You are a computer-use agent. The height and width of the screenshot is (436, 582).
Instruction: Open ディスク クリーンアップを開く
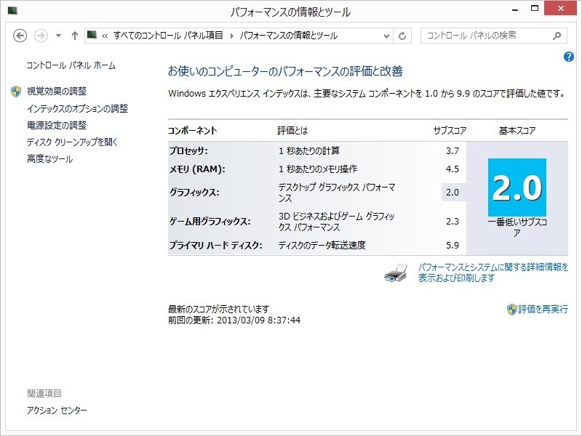72,142
